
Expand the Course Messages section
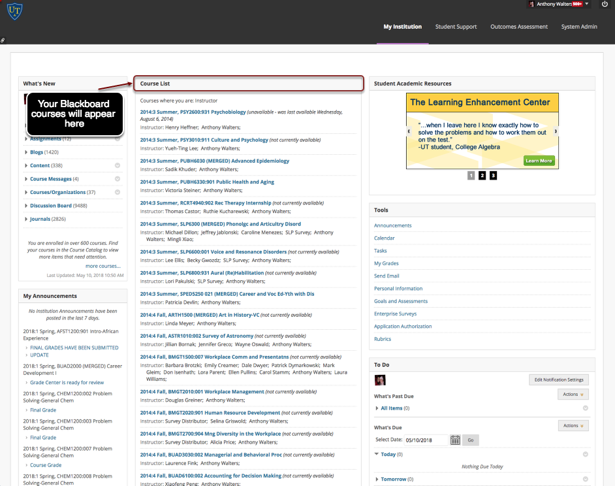pos(26,179)
